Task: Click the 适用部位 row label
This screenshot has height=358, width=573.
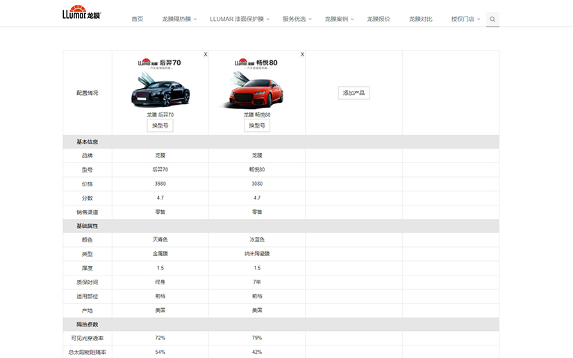Action: click(87, 296)
